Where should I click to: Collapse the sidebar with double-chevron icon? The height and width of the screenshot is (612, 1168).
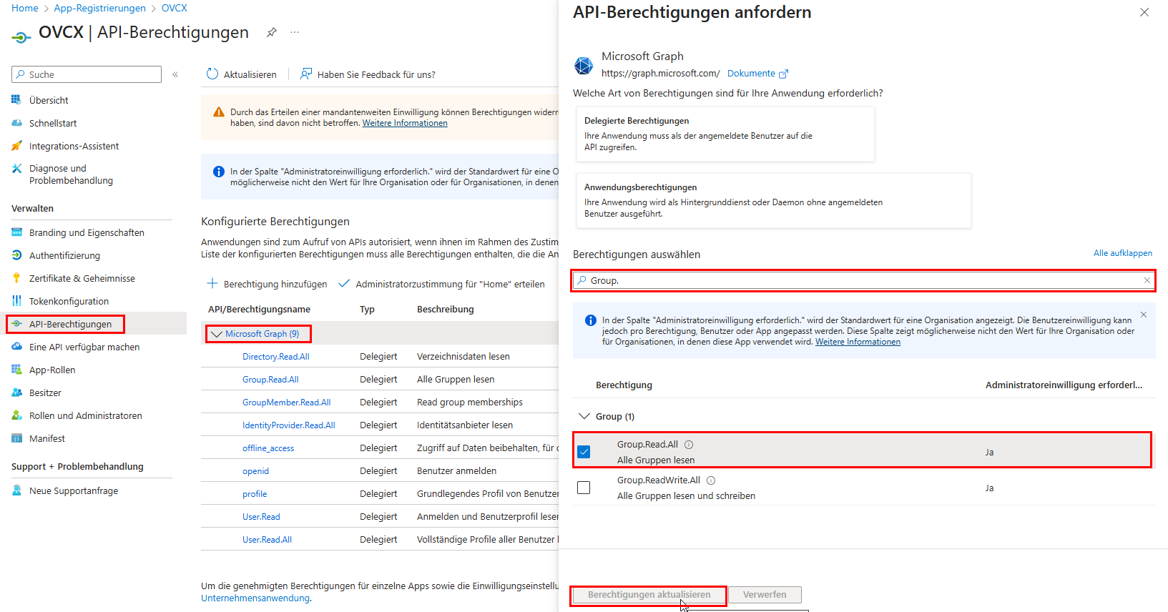(x=175, y=74)
